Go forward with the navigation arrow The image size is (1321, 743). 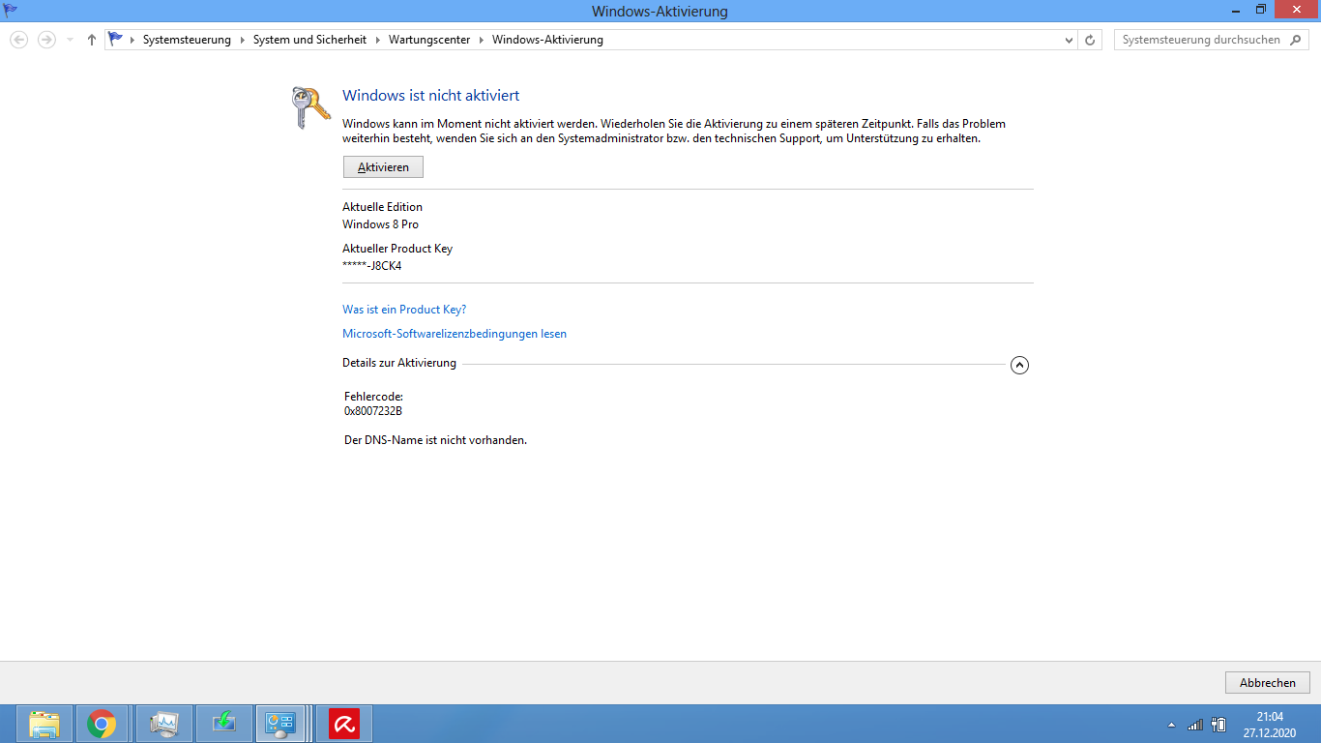tap(46, 40)
